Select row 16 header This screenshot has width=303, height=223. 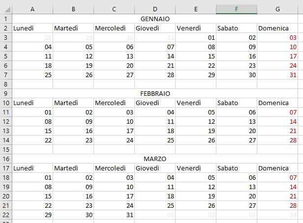pos(6,159)
